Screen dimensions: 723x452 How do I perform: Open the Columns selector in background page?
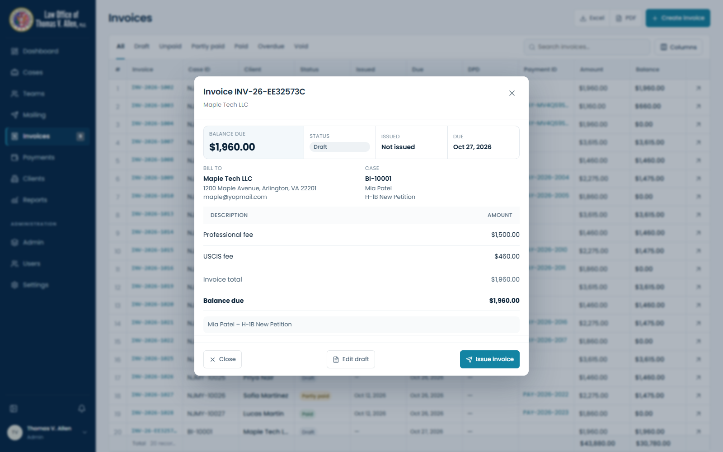tap(678, 47)
